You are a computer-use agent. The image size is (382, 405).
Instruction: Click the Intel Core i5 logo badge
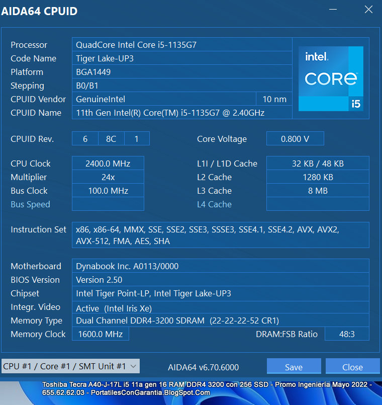[331, 79]
